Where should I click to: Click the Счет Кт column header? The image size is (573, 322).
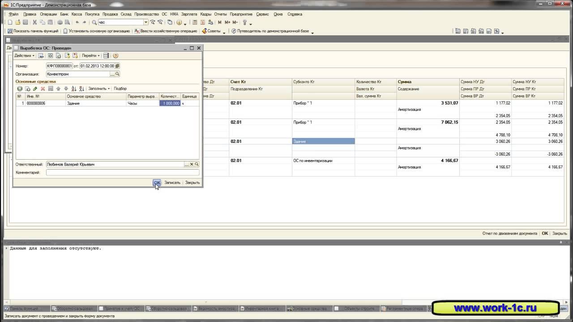[261, 82]
